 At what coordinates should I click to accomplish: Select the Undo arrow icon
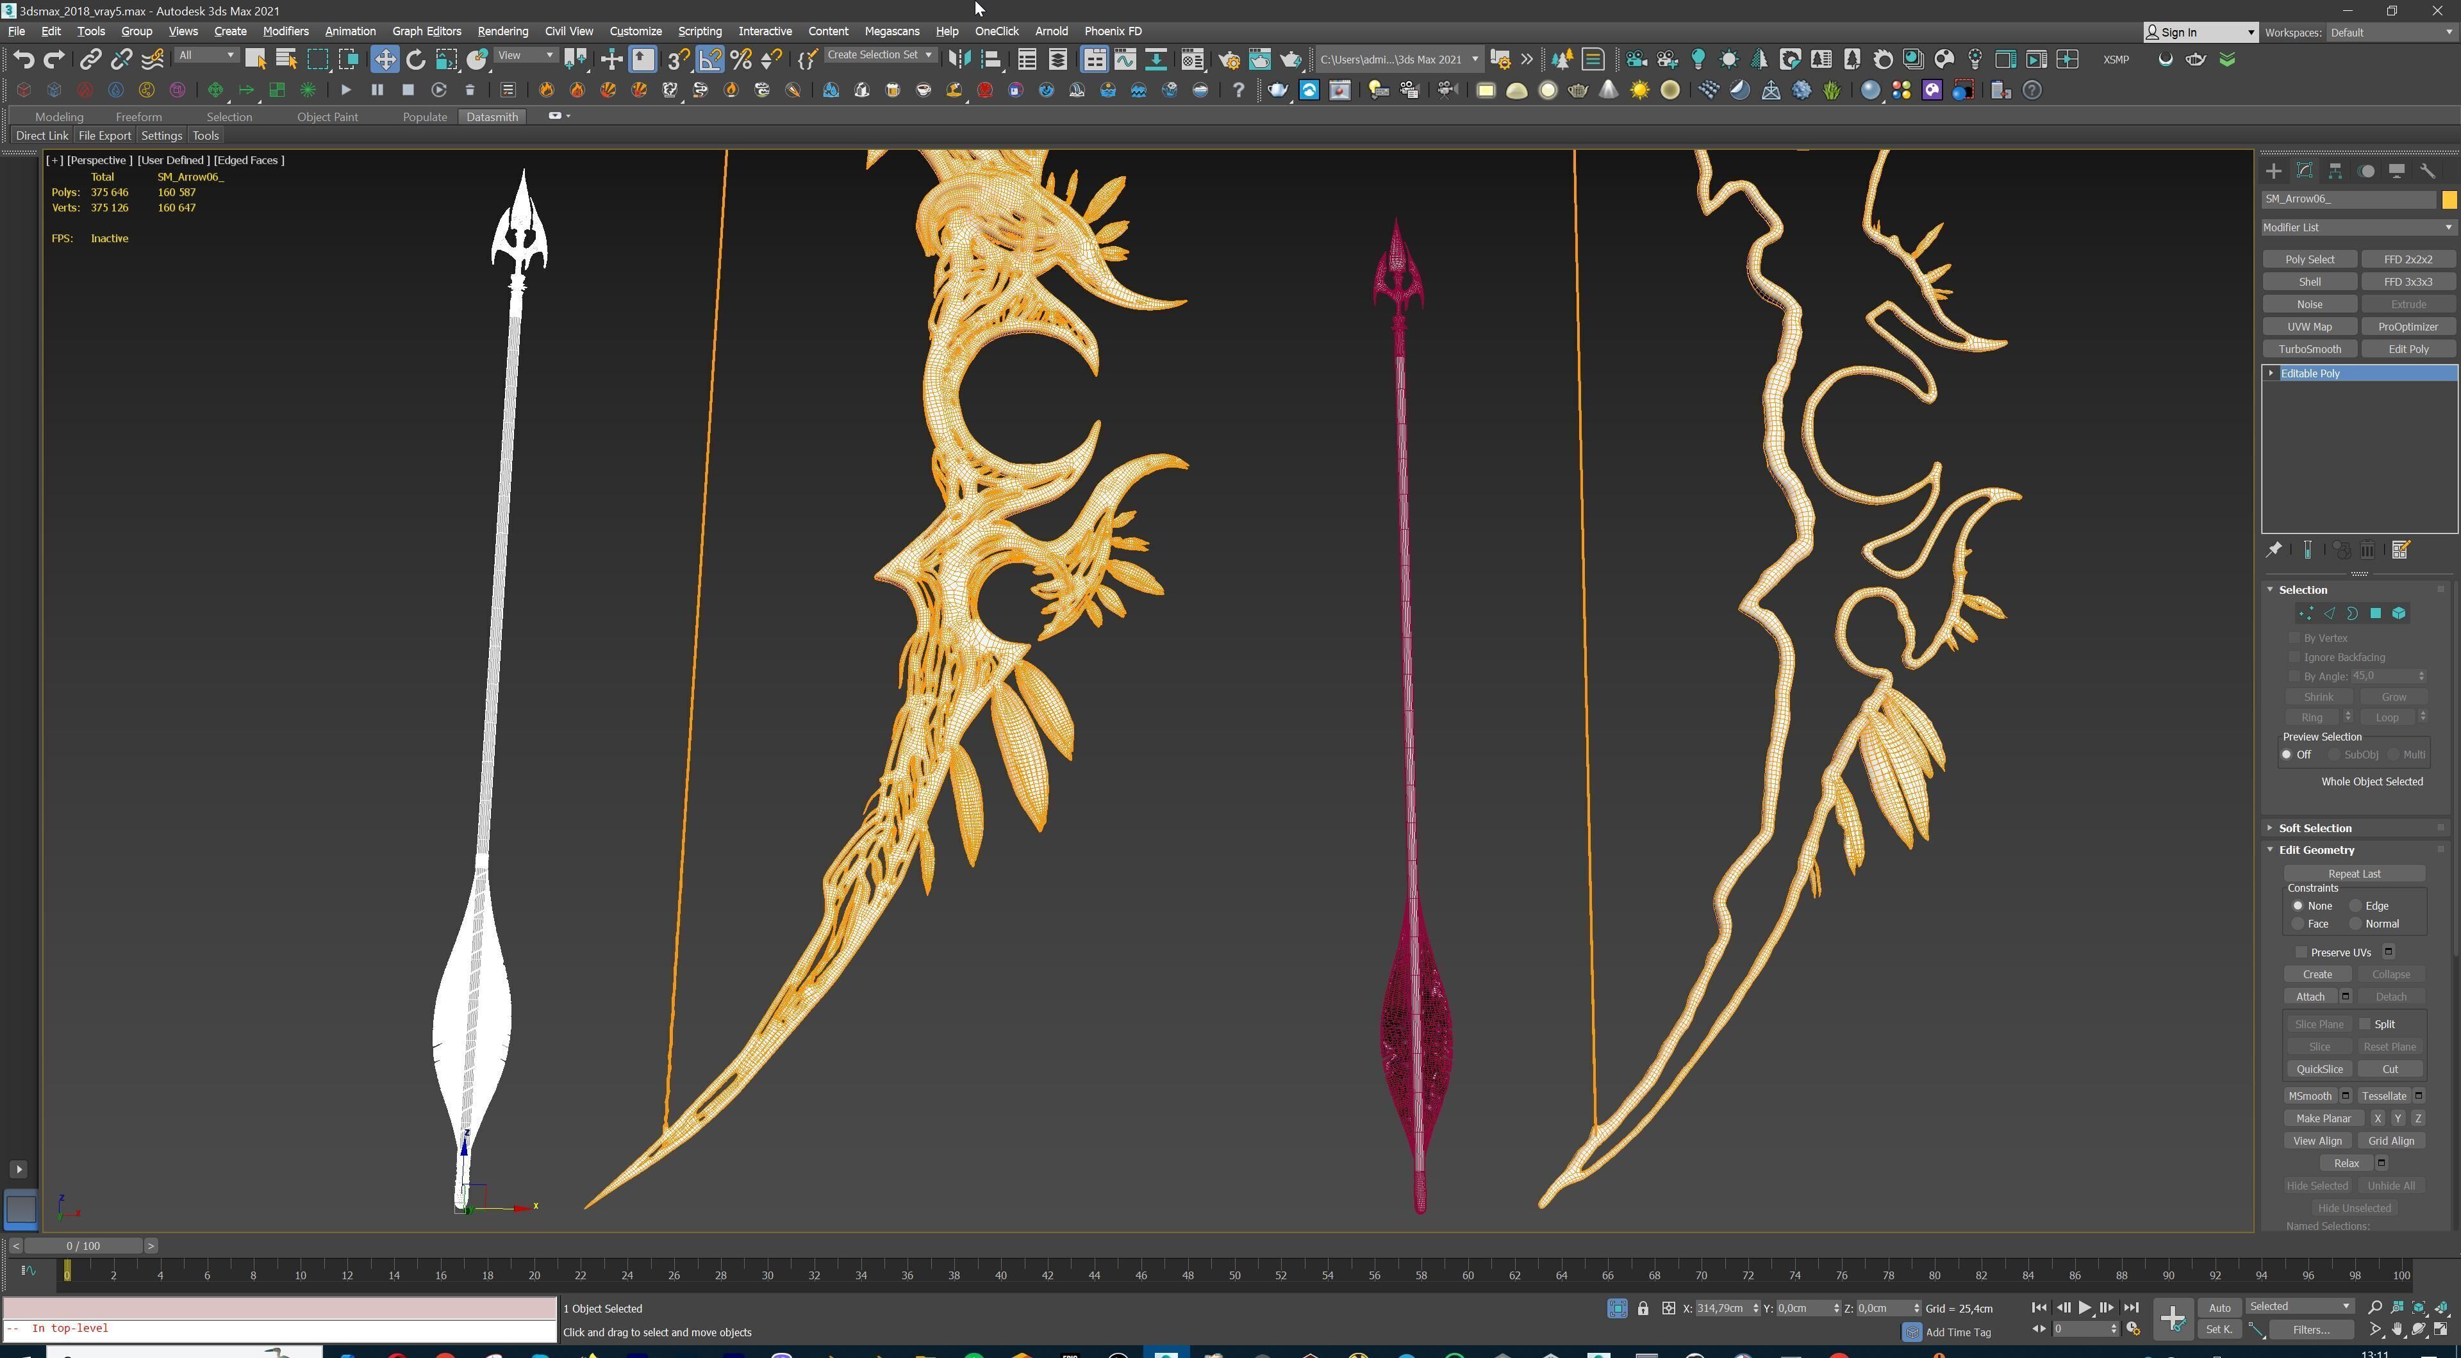(23, 59)
